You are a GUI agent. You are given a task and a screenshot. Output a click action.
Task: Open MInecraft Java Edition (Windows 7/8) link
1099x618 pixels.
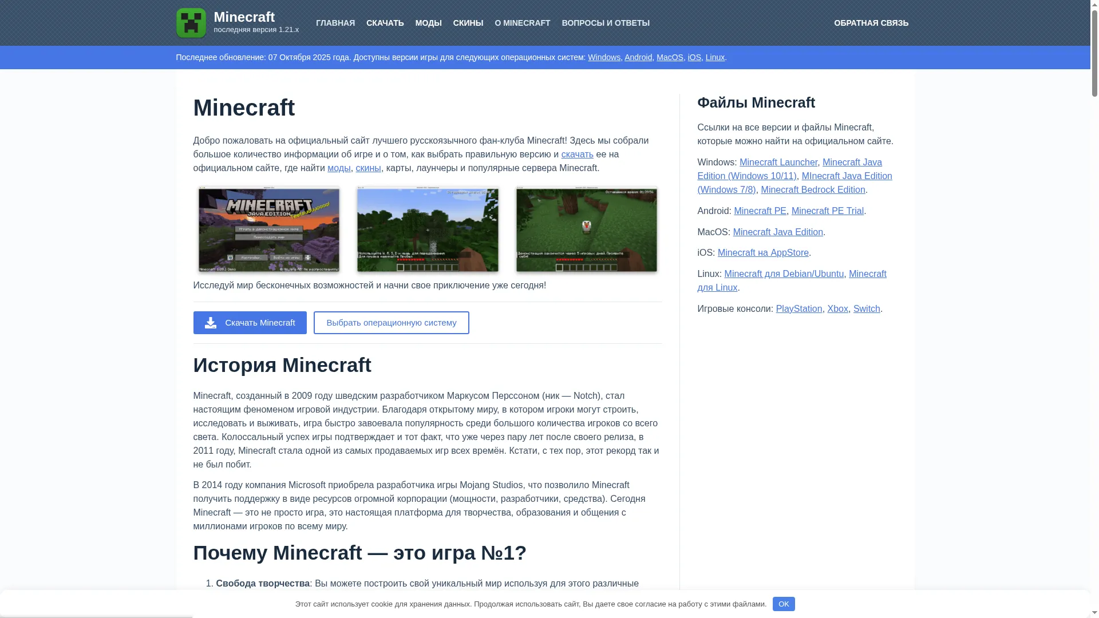[847, 176]
